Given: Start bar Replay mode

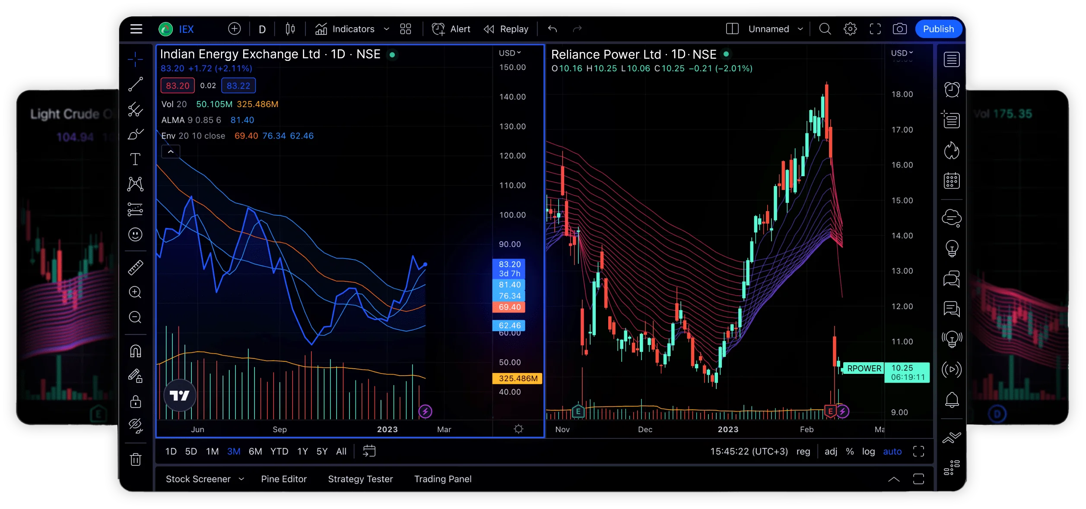Looking at the screenshot, I should point(506,29).
